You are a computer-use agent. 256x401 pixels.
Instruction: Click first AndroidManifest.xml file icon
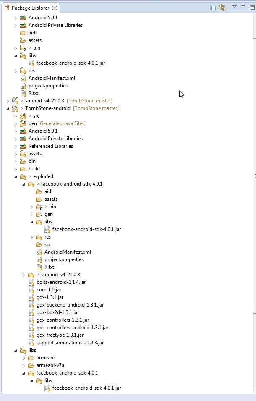tap(23, 78)
